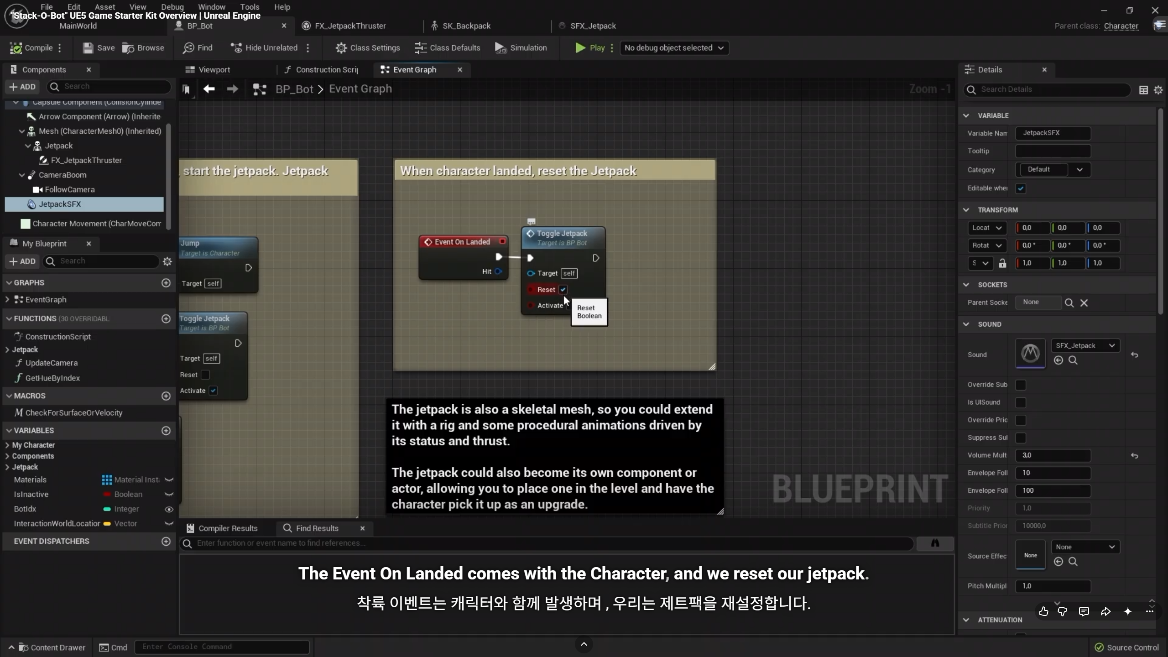1168x657 pixels.
Task: Collapse the CameraBoom component tree
Action: (21, 175)
